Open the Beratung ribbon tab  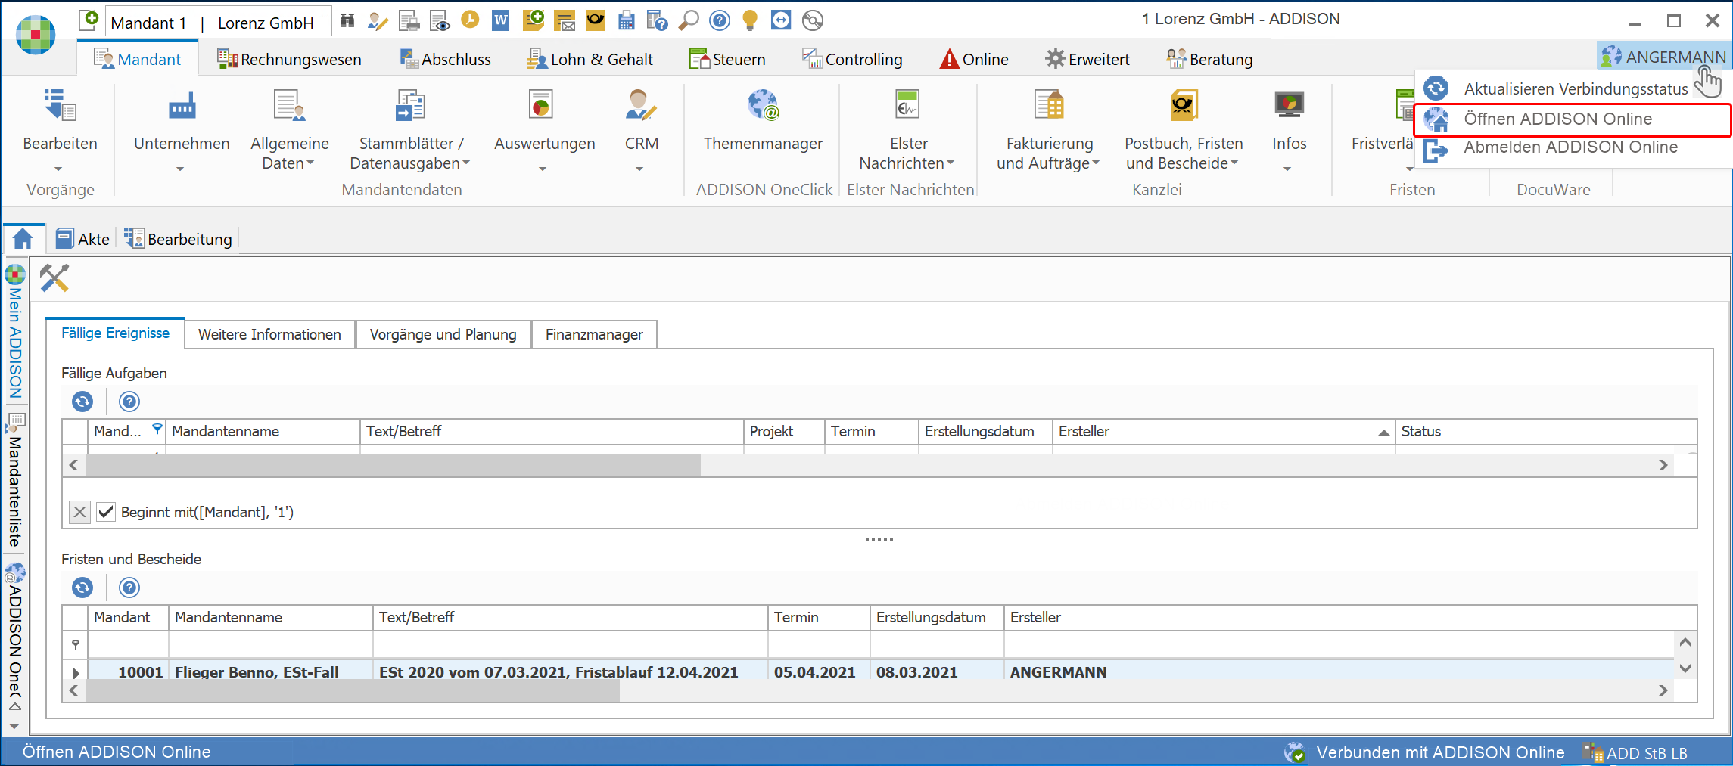coord(1209,59)
